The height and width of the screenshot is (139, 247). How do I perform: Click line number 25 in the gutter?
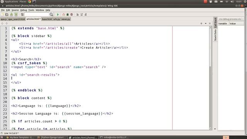(x=5, y=121)
